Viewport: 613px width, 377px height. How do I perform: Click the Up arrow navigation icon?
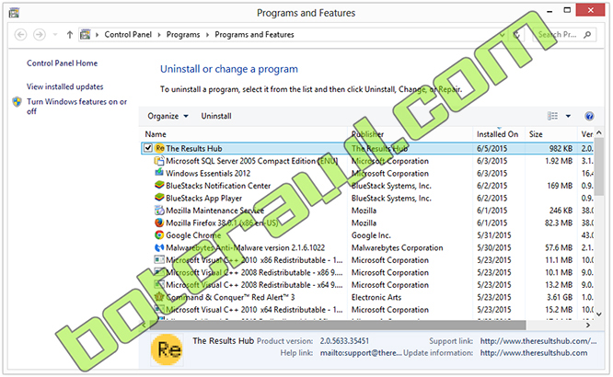point(71,35)
